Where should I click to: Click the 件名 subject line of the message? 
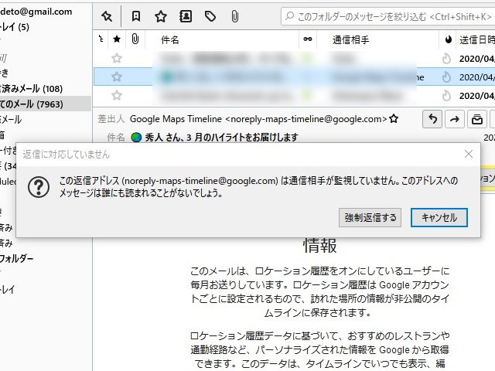tap(221, 138)
